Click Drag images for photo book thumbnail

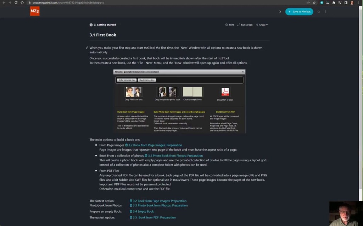167,92
